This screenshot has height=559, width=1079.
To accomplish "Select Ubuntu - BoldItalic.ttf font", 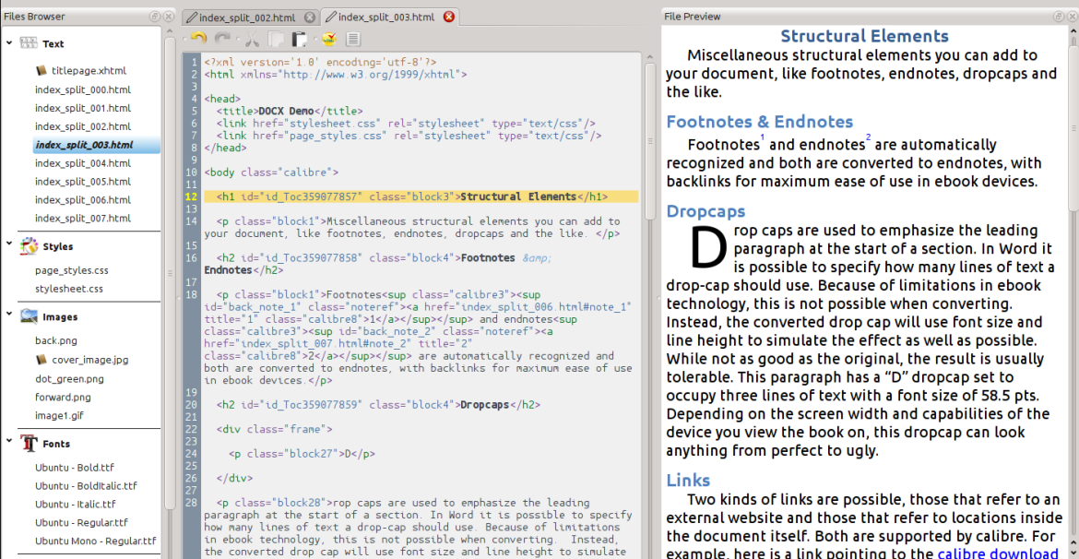I will (86, 486).
